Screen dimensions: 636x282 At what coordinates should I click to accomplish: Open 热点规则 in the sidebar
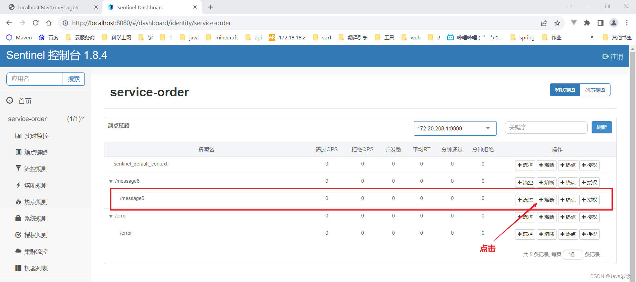(32, 202)
